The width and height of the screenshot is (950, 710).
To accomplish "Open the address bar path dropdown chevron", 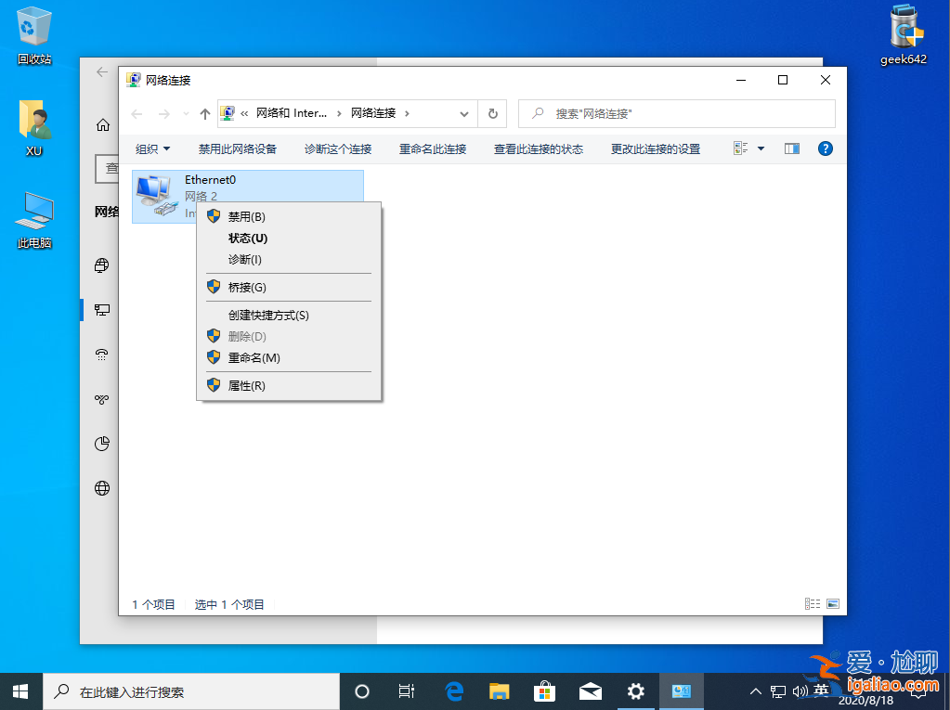I will pyautogui.click(x=462, y=113).
